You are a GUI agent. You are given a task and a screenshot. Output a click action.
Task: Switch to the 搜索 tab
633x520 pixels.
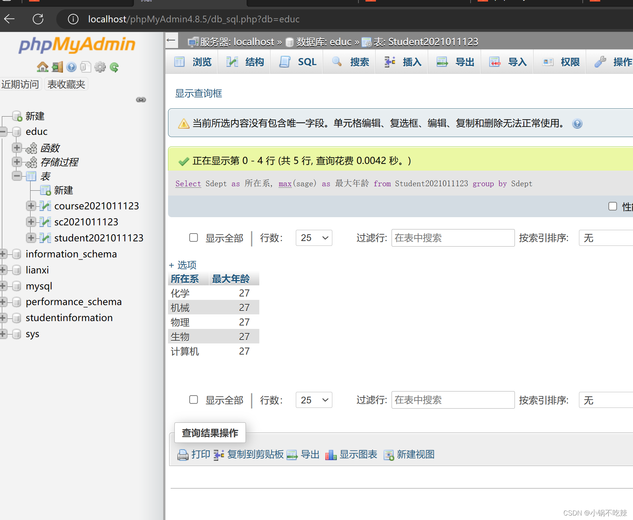(x=349, y=62)
